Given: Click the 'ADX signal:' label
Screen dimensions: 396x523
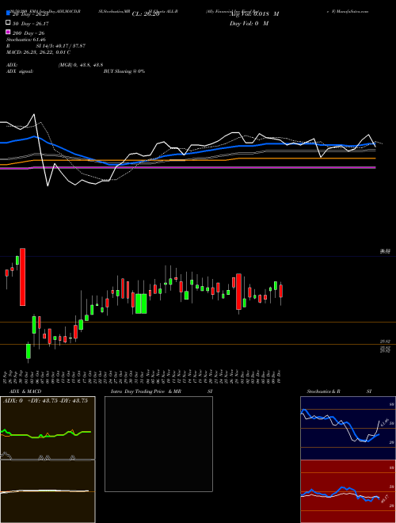Looking at the screenshot, I should coord(20,71).
